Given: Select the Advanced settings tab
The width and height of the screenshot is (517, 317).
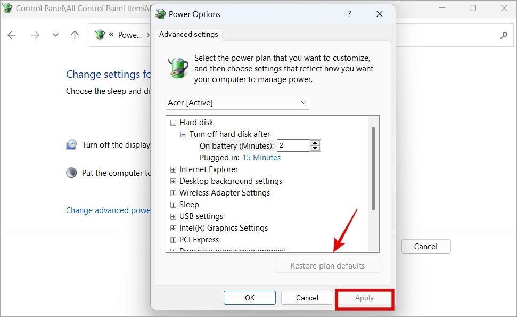Looking at the screenshot, I should 188,34.
